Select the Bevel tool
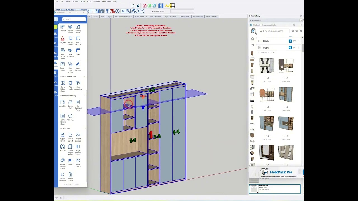 [78, 52]
